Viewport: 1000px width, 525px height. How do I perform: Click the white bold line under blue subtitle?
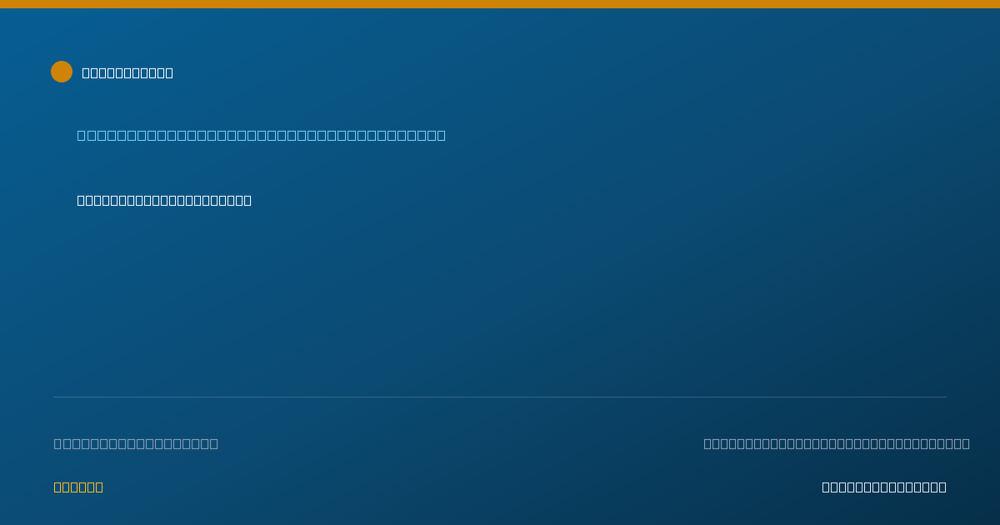click(164, 200)
